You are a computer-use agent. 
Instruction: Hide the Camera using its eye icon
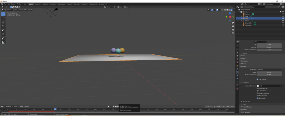click(x=283, y=14)
